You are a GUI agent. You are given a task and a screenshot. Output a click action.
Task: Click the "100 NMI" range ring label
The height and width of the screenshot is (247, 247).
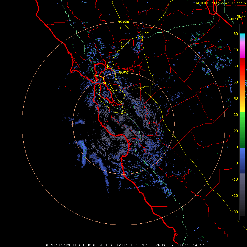pos(123,22)
